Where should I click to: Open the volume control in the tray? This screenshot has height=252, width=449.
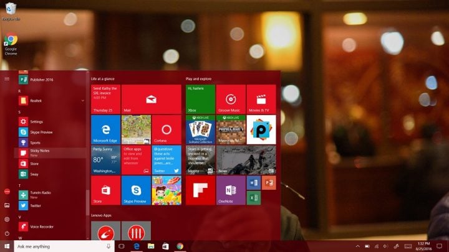(x=386, y=246)
